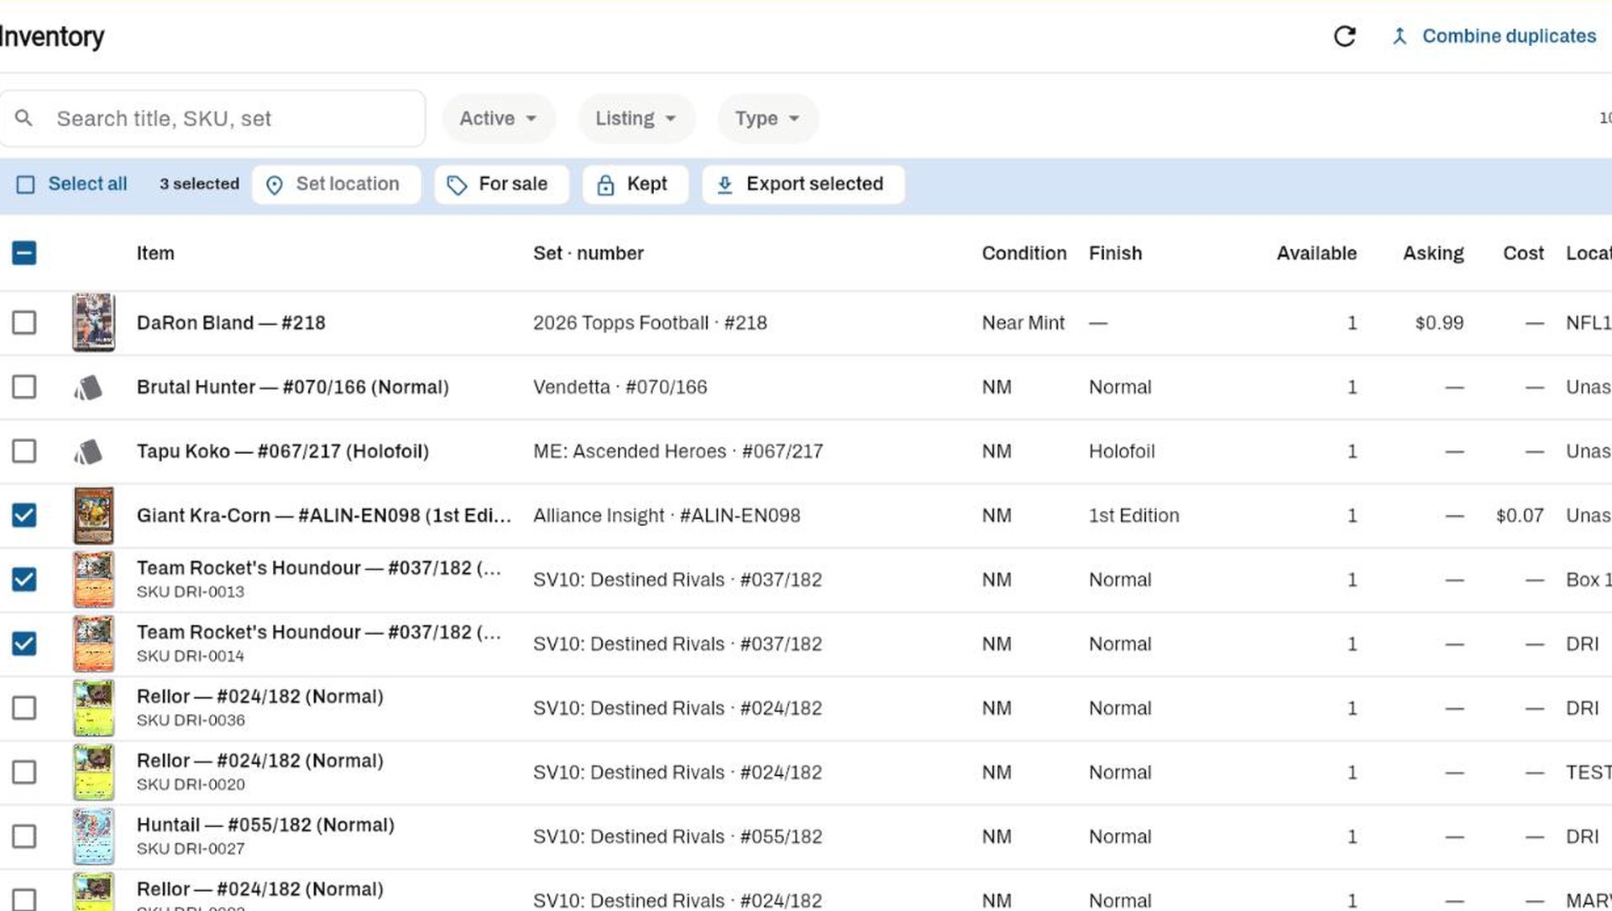Mark selected items as Kept

pyautogui.click(x=636, y=185)
